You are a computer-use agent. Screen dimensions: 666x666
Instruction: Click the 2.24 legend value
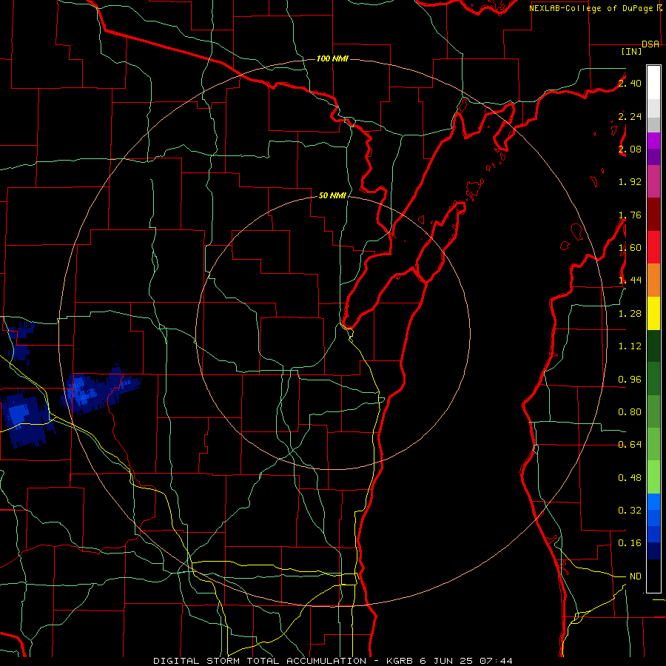[x=630, y=116]
